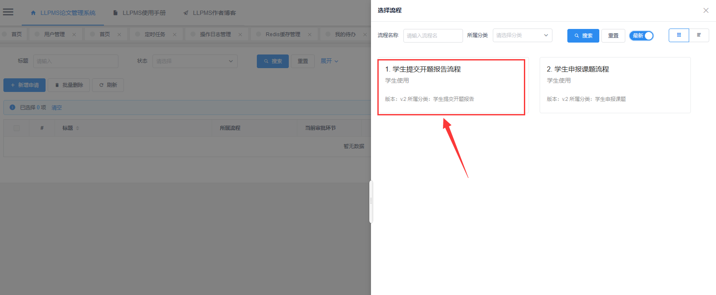Click drawer 搜索 button
Screen dimensions: 716x295
(x=583, y=36)
